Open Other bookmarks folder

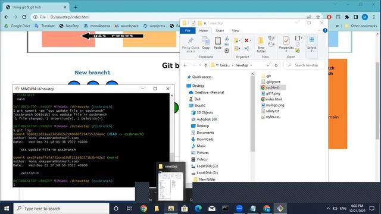(361, 26)
